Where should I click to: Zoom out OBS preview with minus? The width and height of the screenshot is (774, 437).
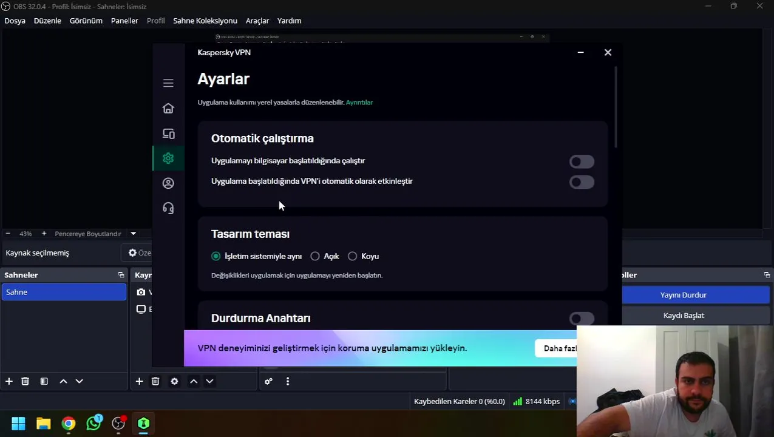8,234
